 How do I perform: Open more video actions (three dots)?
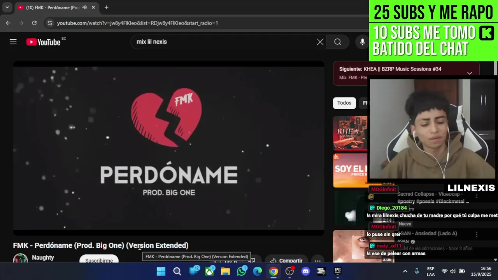point(318,261)
